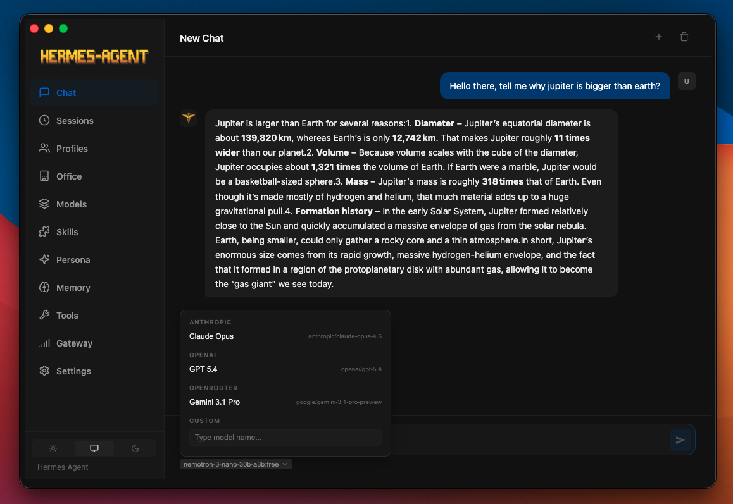Select Claude Opus from model list
Viewport: 733px width, 504px height.
pos(285,336)
